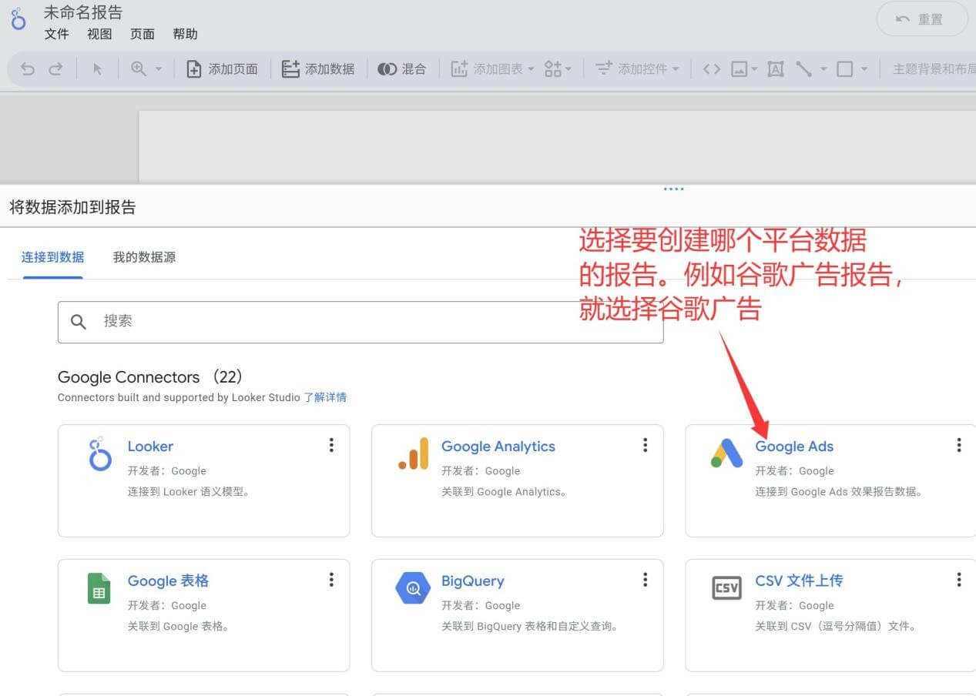Expand the zoom level dropdown
Screen dimensions: 976x696
[159, 69]
